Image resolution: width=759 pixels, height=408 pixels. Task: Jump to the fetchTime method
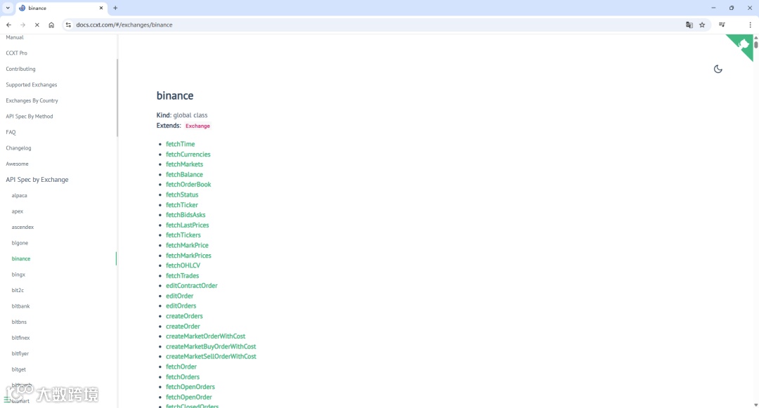click(180, 144)
